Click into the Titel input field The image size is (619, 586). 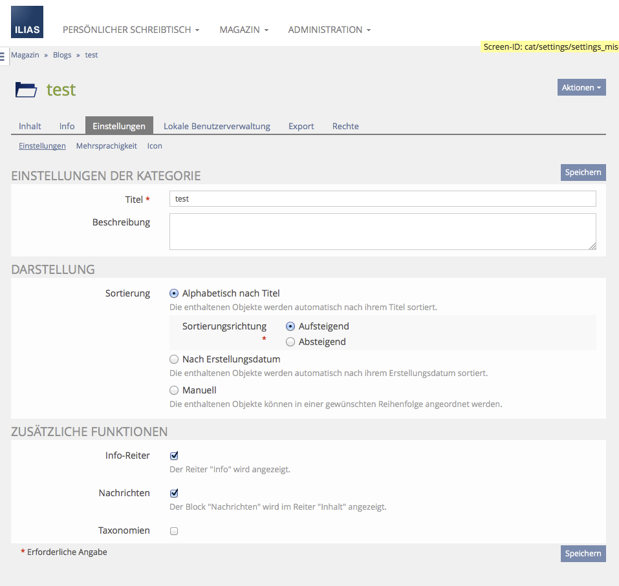pos(382,199)
